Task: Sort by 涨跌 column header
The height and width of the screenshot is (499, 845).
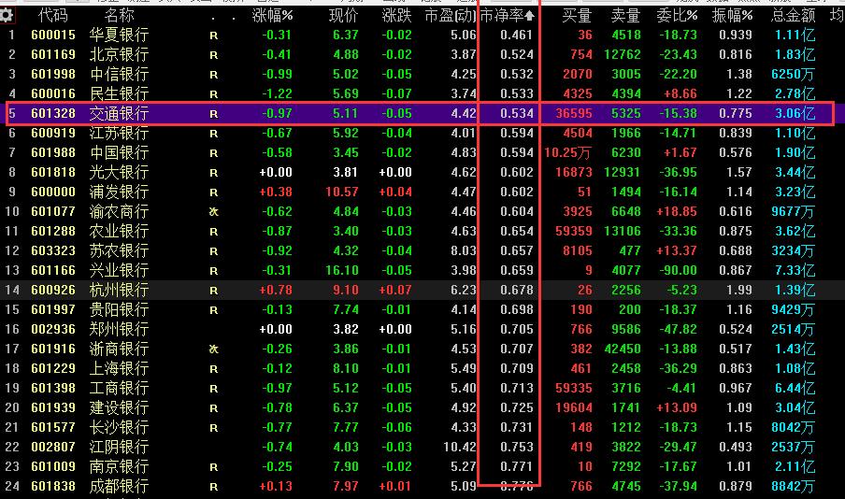Action: (x=396, y=15)
